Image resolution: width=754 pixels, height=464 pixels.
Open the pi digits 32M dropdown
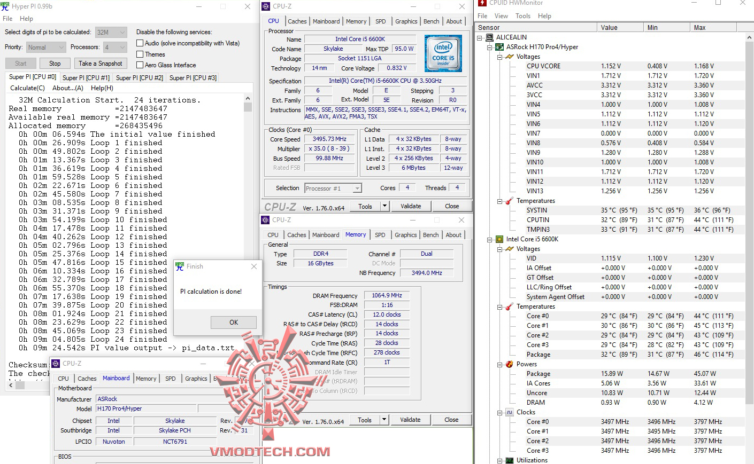click(111, 32)
